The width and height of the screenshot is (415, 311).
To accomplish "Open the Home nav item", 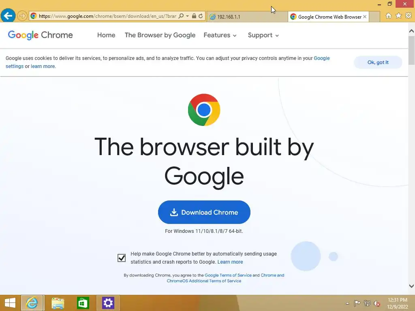I will pos(106,35).
